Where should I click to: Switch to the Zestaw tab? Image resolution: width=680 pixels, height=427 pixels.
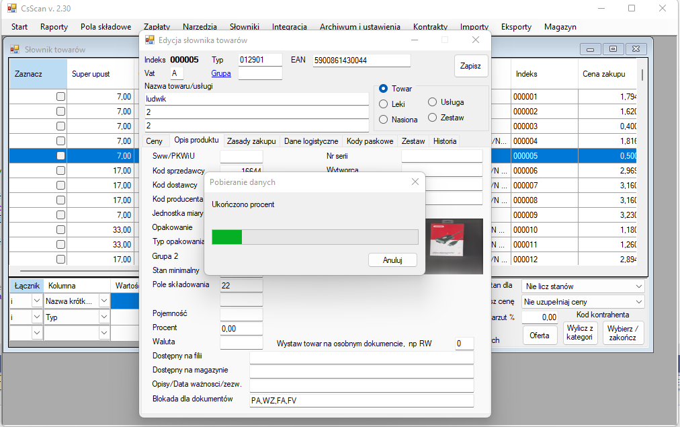[x=413, y=141]
